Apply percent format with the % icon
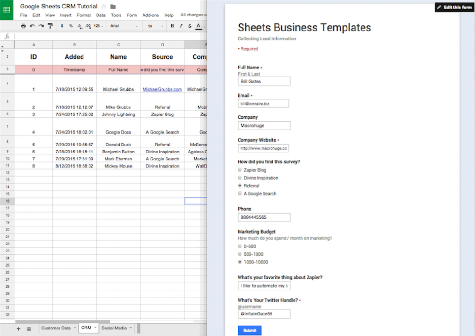The height and width of the screenshot is (336, 475). pos(71,26)
